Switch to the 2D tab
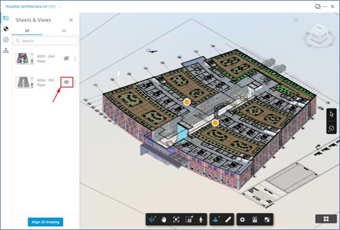This screenshot has width=340, height=230. coord(27,31)
